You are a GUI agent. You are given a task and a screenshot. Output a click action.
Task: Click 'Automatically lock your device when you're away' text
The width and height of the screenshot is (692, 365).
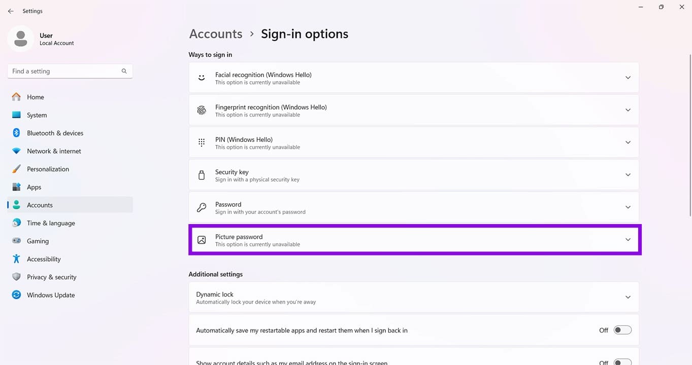[x=256, y=302]
